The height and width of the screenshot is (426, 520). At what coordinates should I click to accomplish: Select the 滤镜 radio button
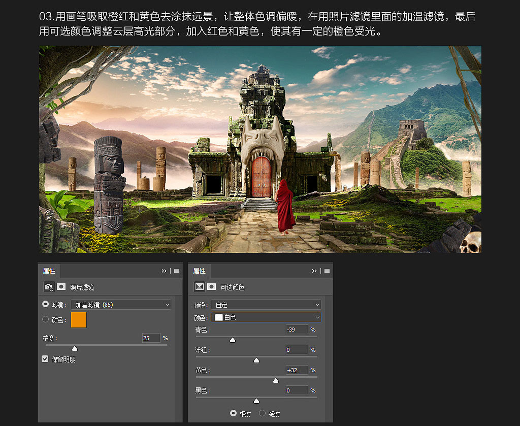point(45,304)
